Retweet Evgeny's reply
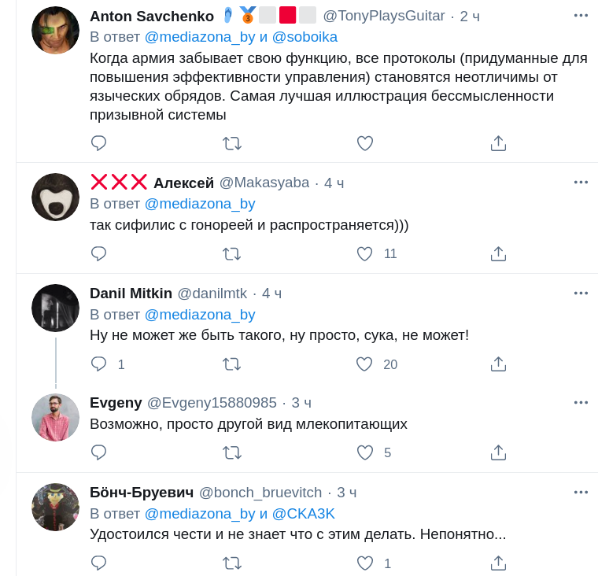 (231, 452)
